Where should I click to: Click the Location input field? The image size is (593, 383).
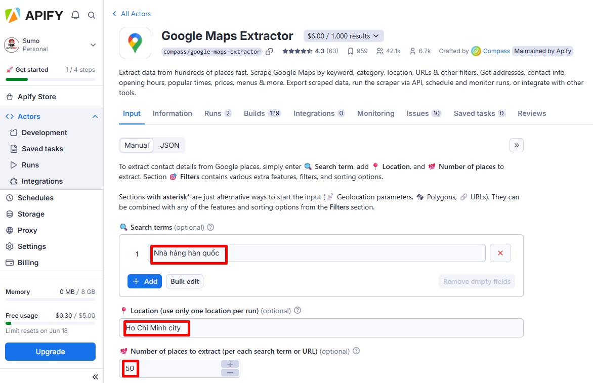coord(354,328)
